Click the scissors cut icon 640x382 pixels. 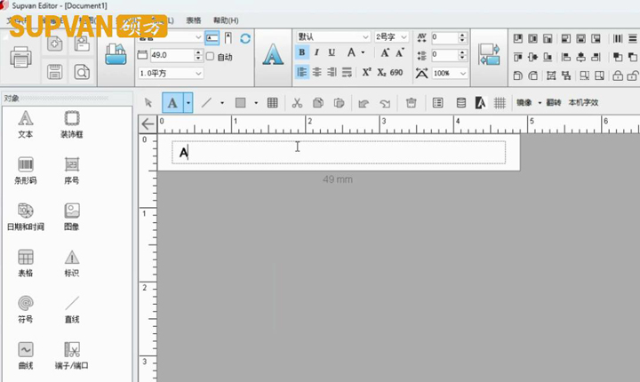click(x=297, y=103)
